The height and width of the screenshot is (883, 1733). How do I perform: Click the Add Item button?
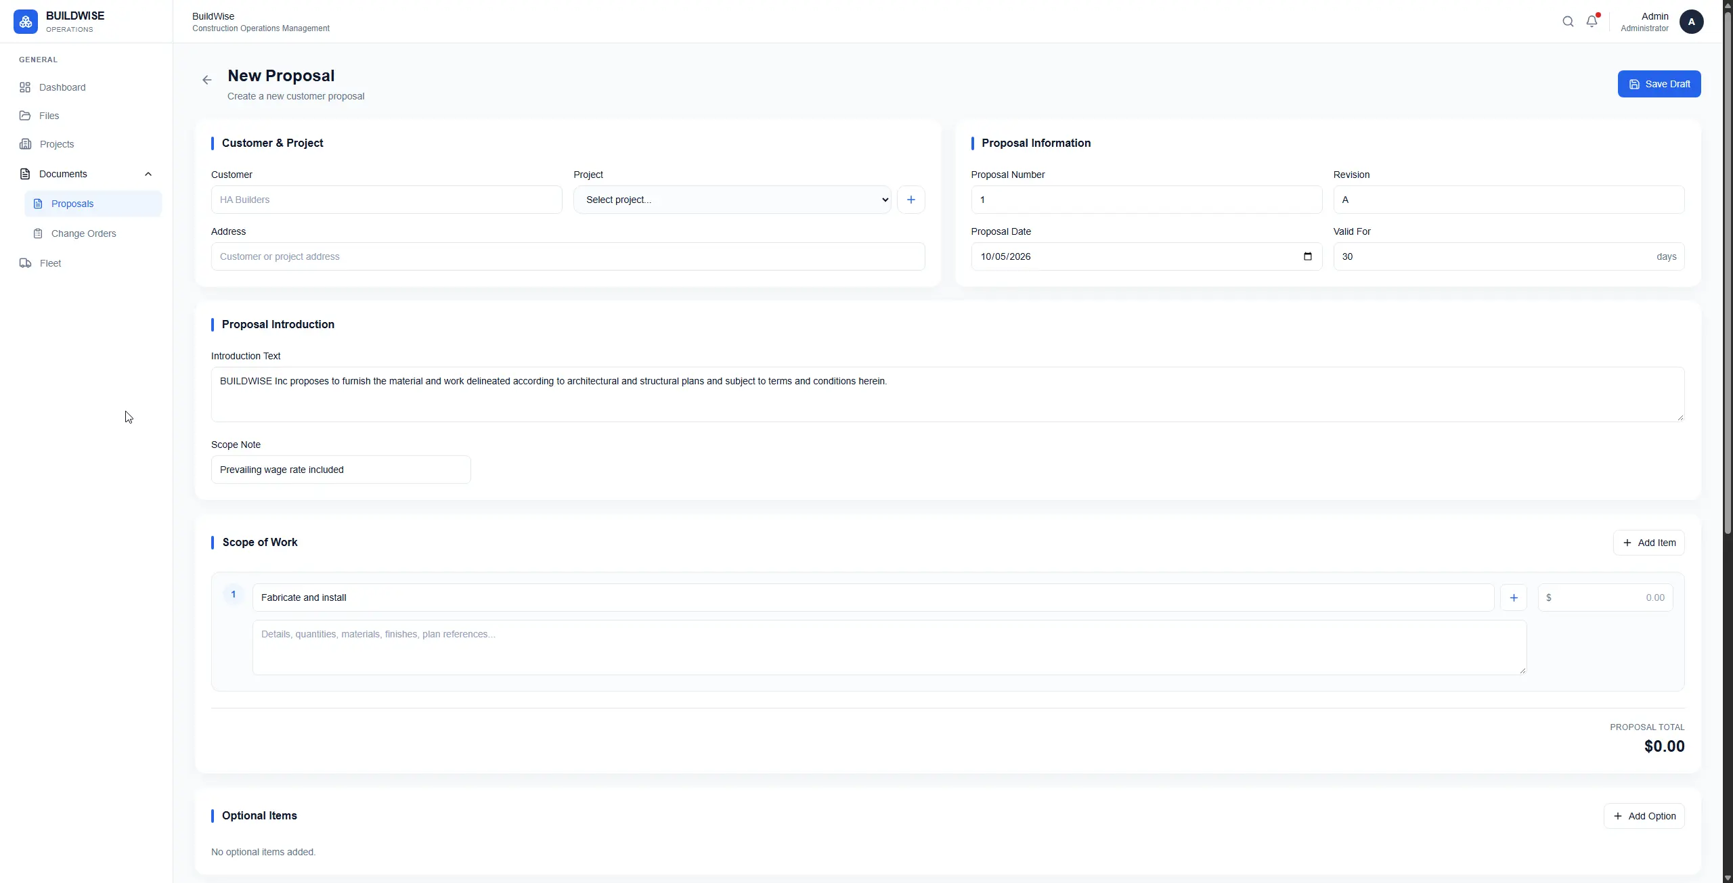tap(1648, 543)
